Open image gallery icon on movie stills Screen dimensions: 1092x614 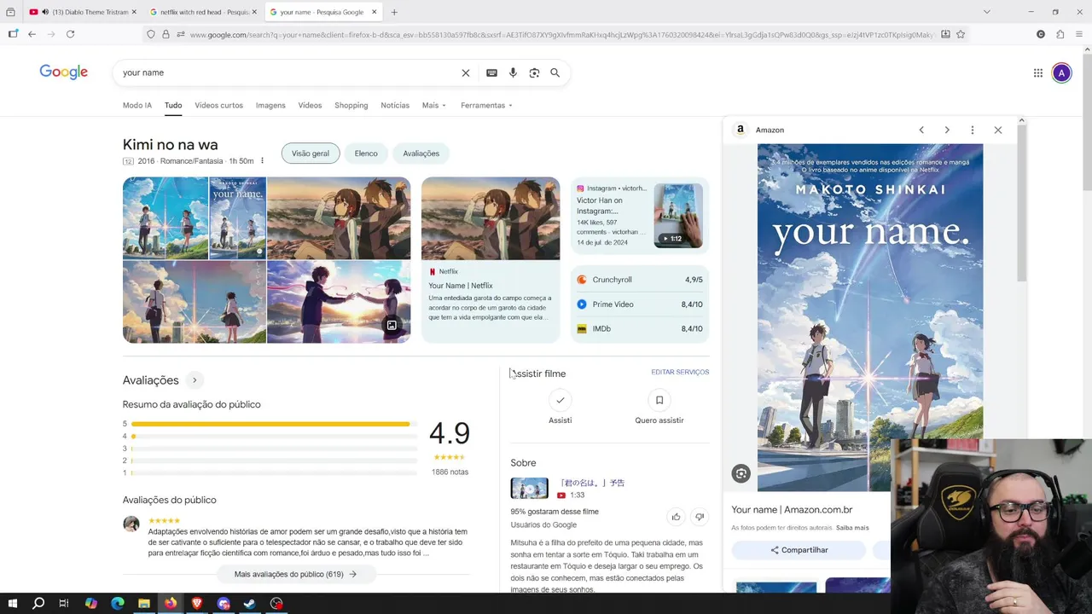(x=392, y=325)
